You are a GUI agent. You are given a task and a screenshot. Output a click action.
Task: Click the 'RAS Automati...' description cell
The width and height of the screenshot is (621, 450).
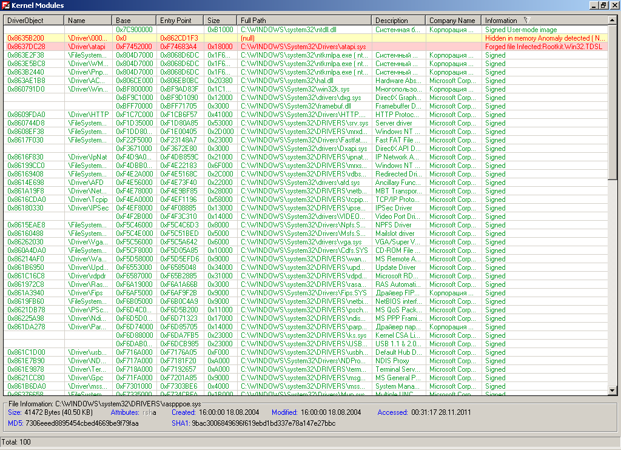[x=398, y=284]
